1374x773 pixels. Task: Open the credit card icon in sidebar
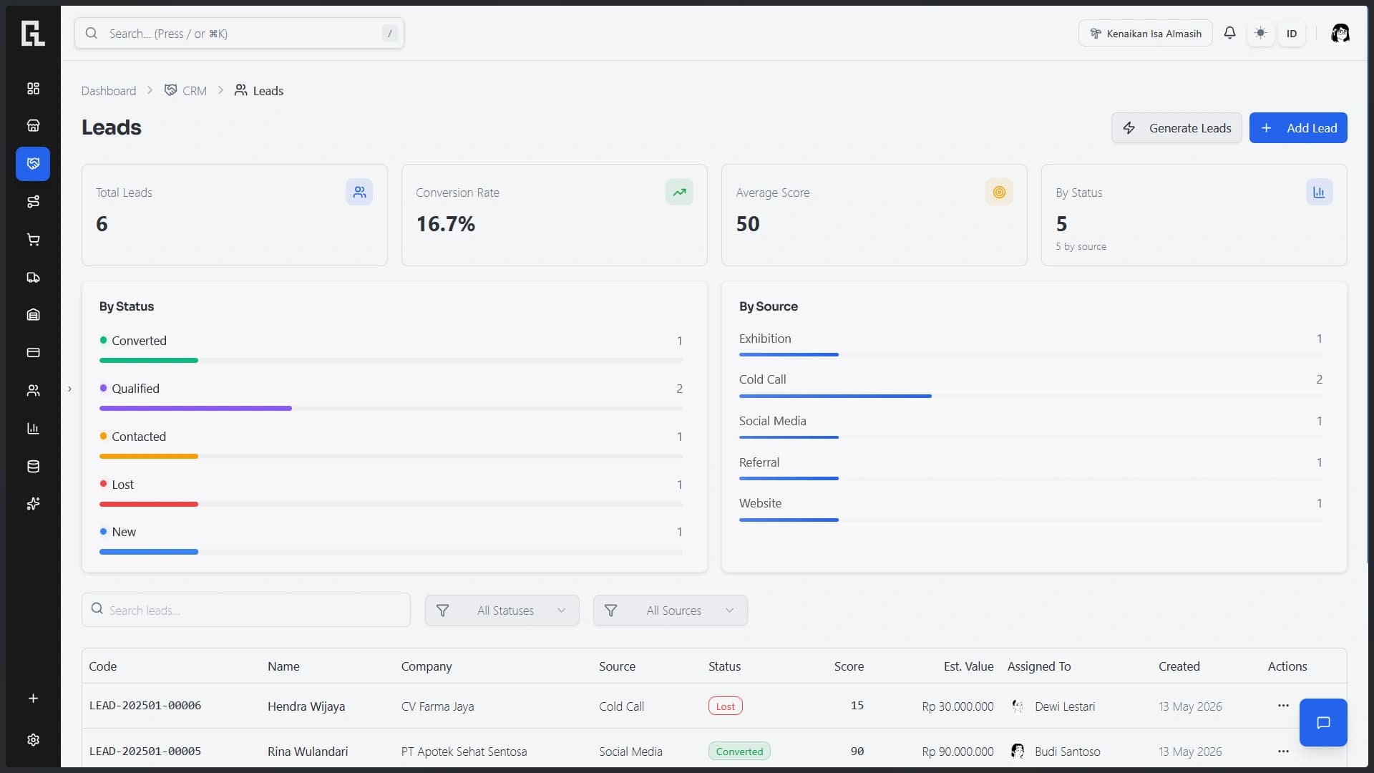click(33, 353)
